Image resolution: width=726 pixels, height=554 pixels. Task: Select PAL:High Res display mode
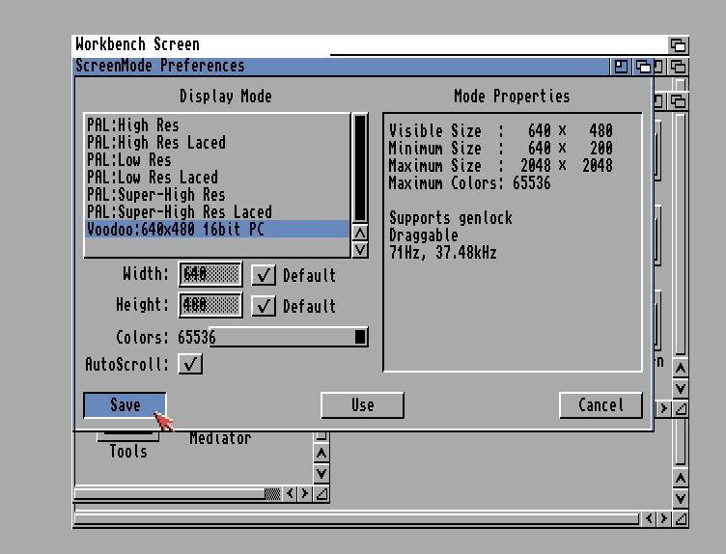(133, 125)
